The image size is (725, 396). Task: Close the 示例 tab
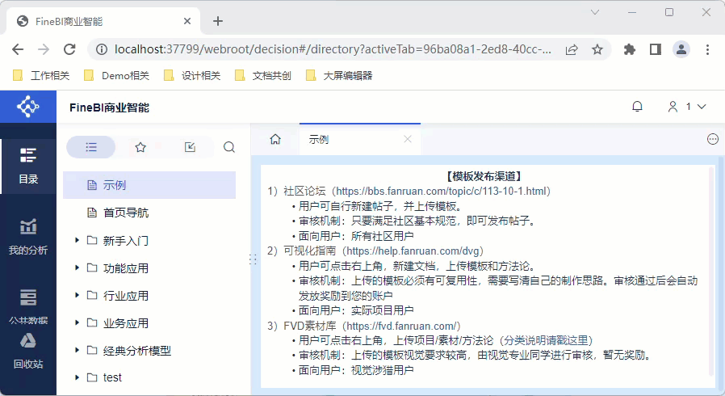click(x=408, y=139)
